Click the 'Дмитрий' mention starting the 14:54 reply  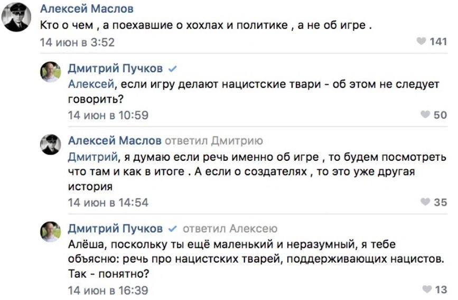pyautogui.click(x=92, y=156)
